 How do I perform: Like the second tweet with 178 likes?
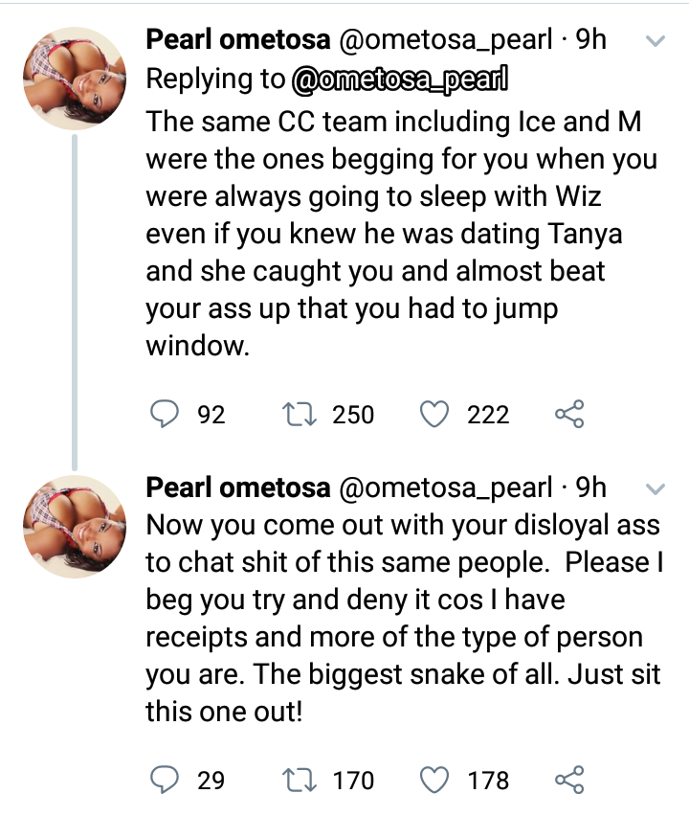click(x=435, y=781)
